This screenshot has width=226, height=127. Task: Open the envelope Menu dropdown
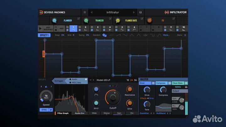coord(181,35)
